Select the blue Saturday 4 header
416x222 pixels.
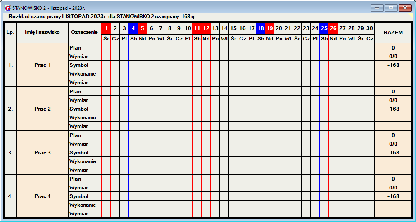(x=133, y=28)
